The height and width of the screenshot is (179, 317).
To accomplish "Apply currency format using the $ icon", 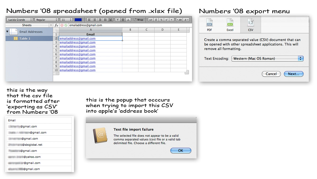I will click(156, 20).
